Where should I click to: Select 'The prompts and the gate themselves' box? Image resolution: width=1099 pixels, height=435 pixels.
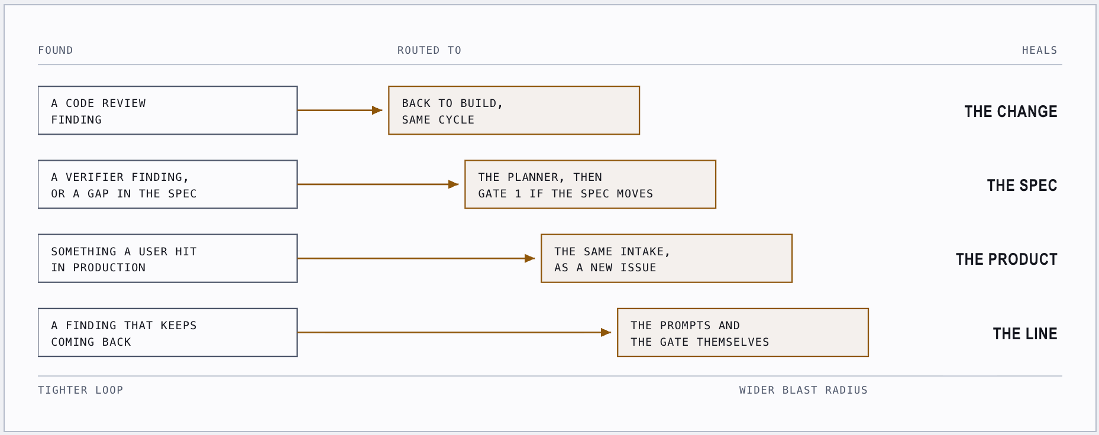(743, 333)
